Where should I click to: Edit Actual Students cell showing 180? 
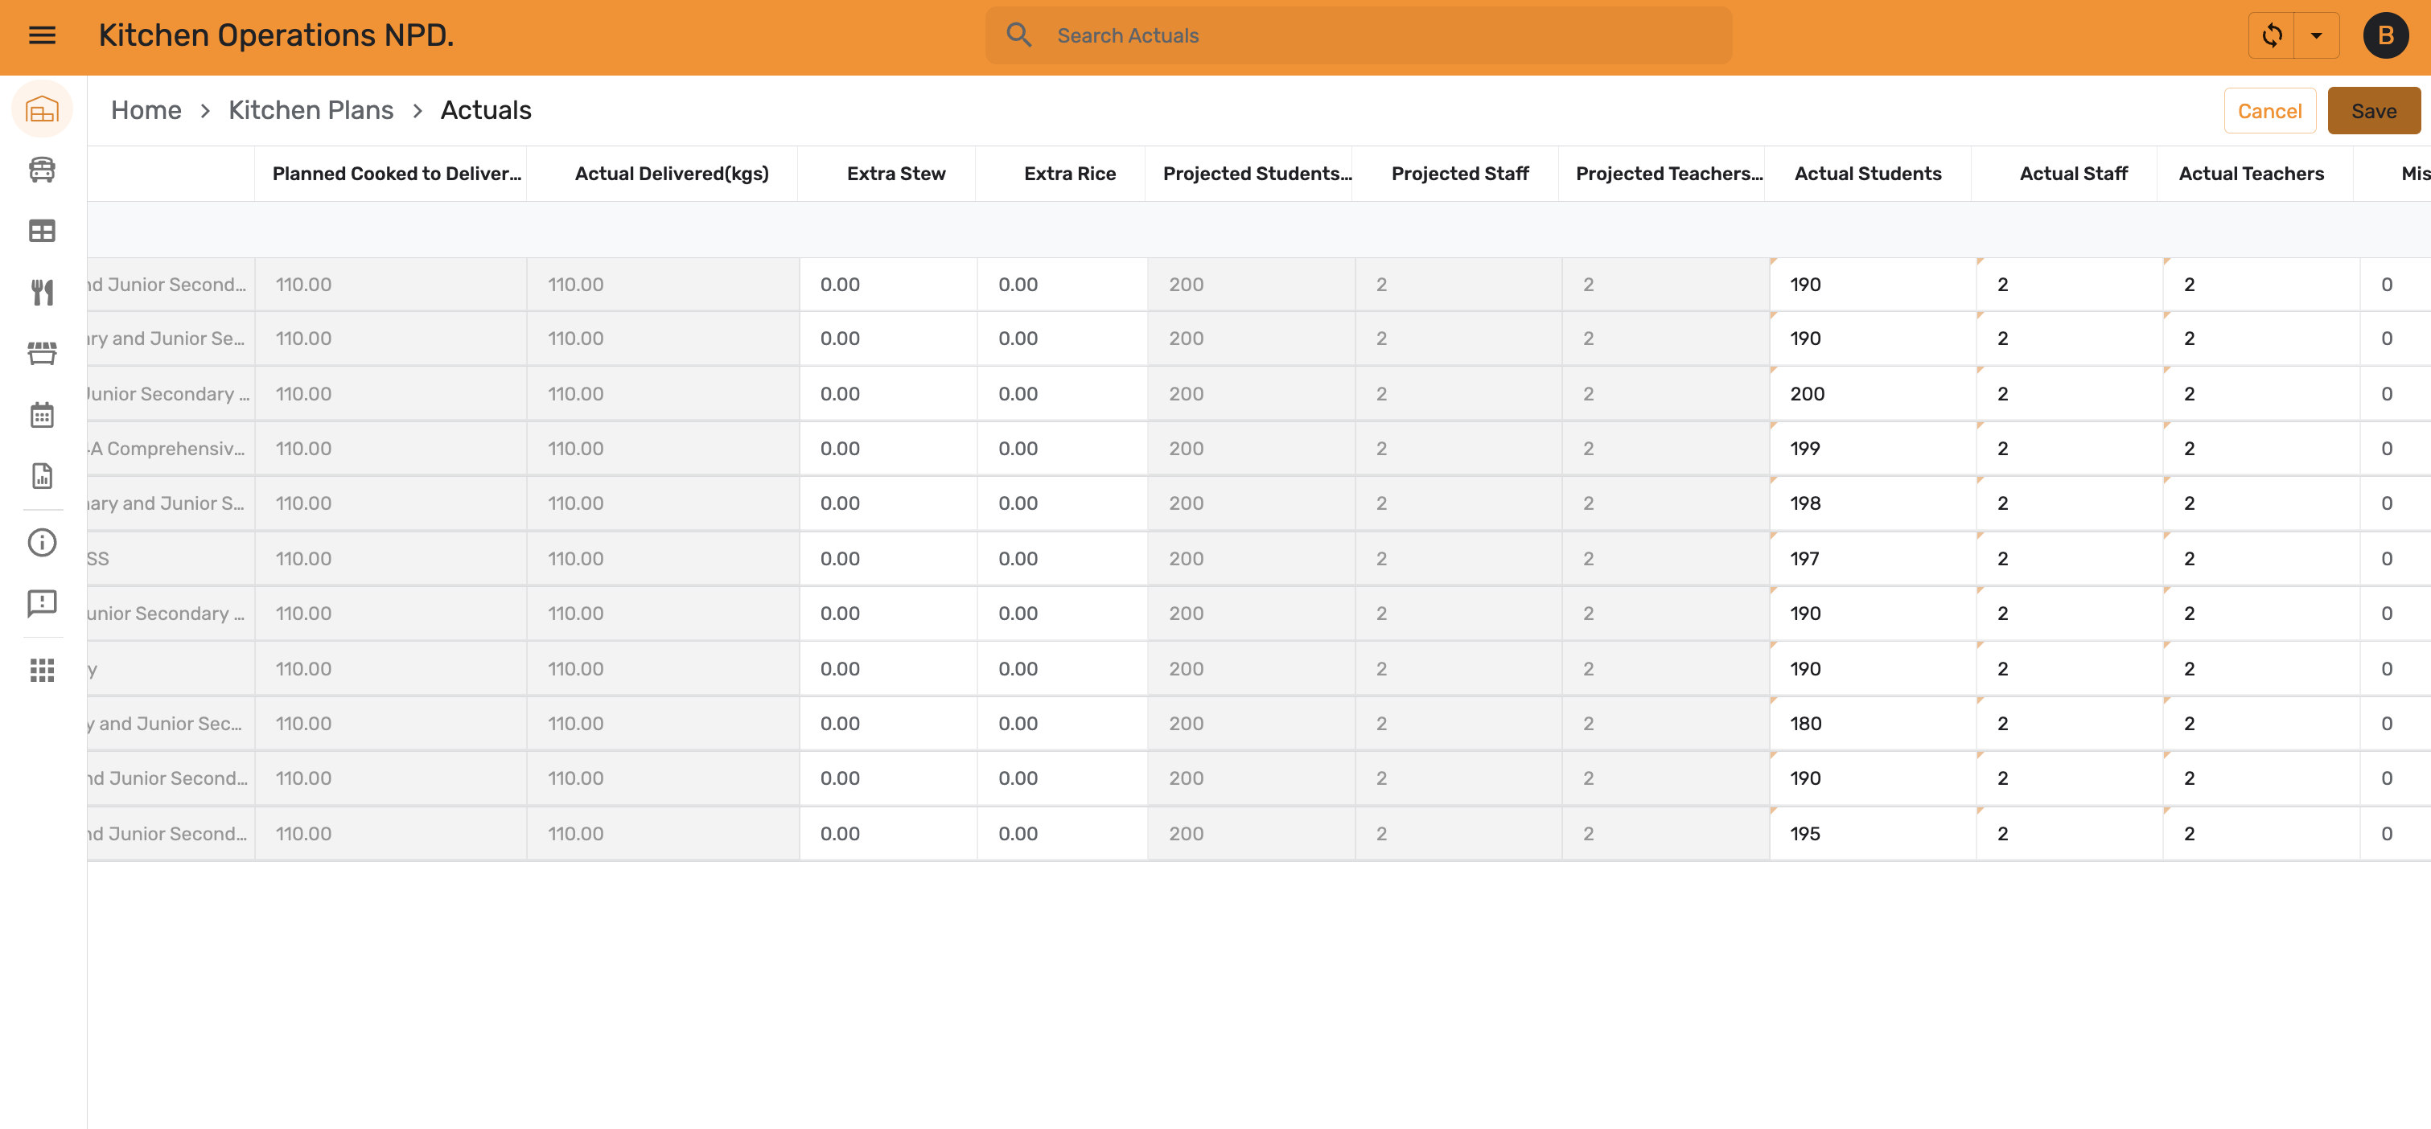1873,725
